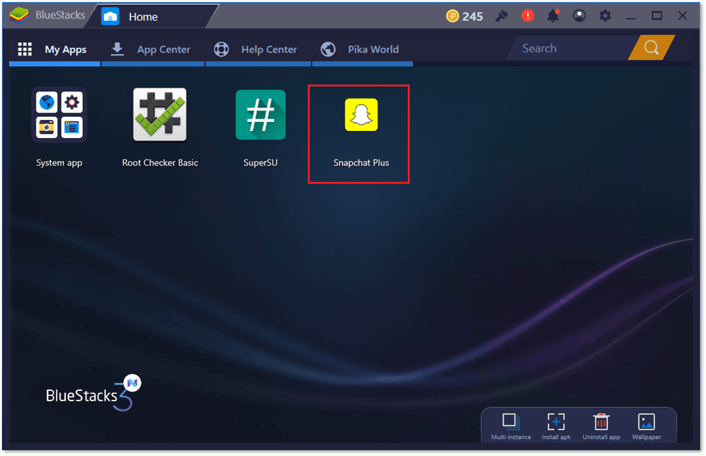The width and height of the screenshot is (706, 456).
Task: Open the System app folder
Action: point(59,115)
